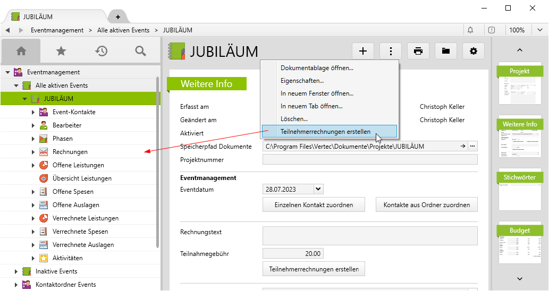The width and height of the screenshot is (549, 291).
Task: Open the Budget page thumbnail
Action: (520, 244)
